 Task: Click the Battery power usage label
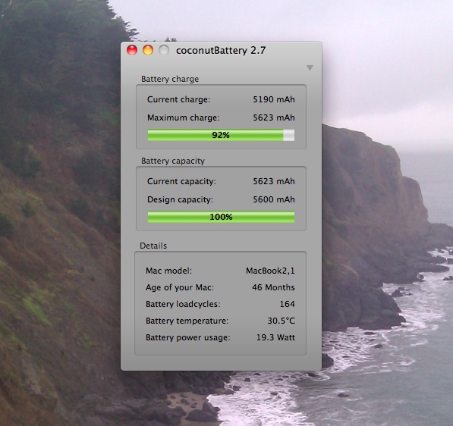click(x=187, y=337)
